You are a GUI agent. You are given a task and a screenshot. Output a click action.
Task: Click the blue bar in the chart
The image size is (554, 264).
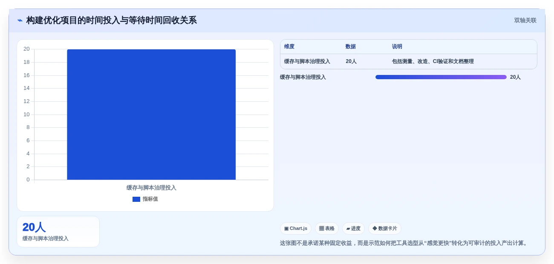pyautogui.click(x=151, y=115)
